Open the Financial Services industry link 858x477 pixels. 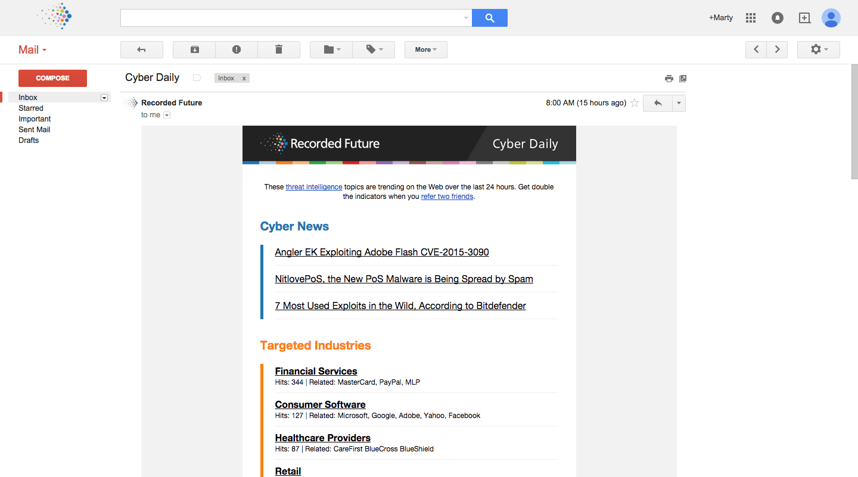(316, 371)
